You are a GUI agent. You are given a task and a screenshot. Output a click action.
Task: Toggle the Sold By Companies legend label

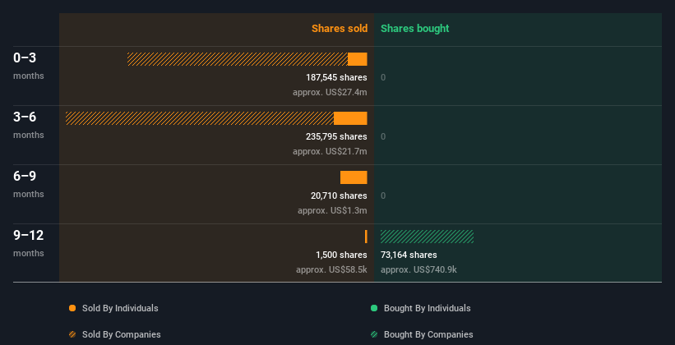[x=121, y=334]
